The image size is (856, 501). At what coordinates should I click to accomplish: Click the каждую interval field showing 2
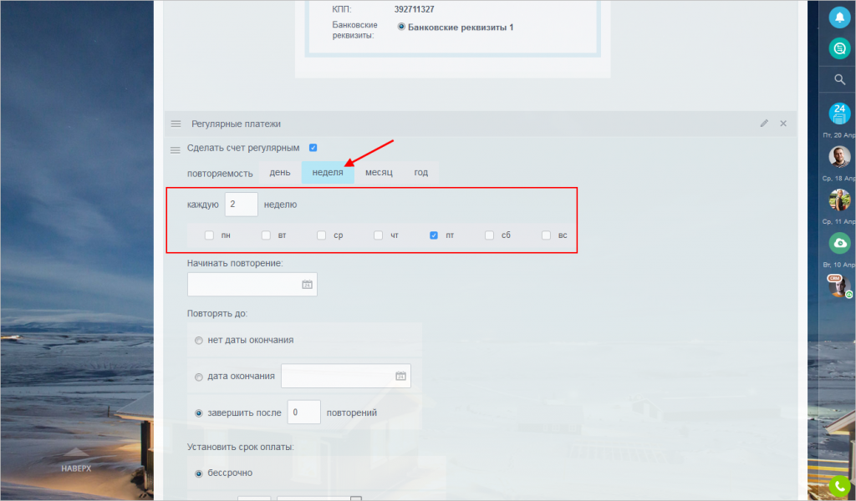(x=242, y=205)
